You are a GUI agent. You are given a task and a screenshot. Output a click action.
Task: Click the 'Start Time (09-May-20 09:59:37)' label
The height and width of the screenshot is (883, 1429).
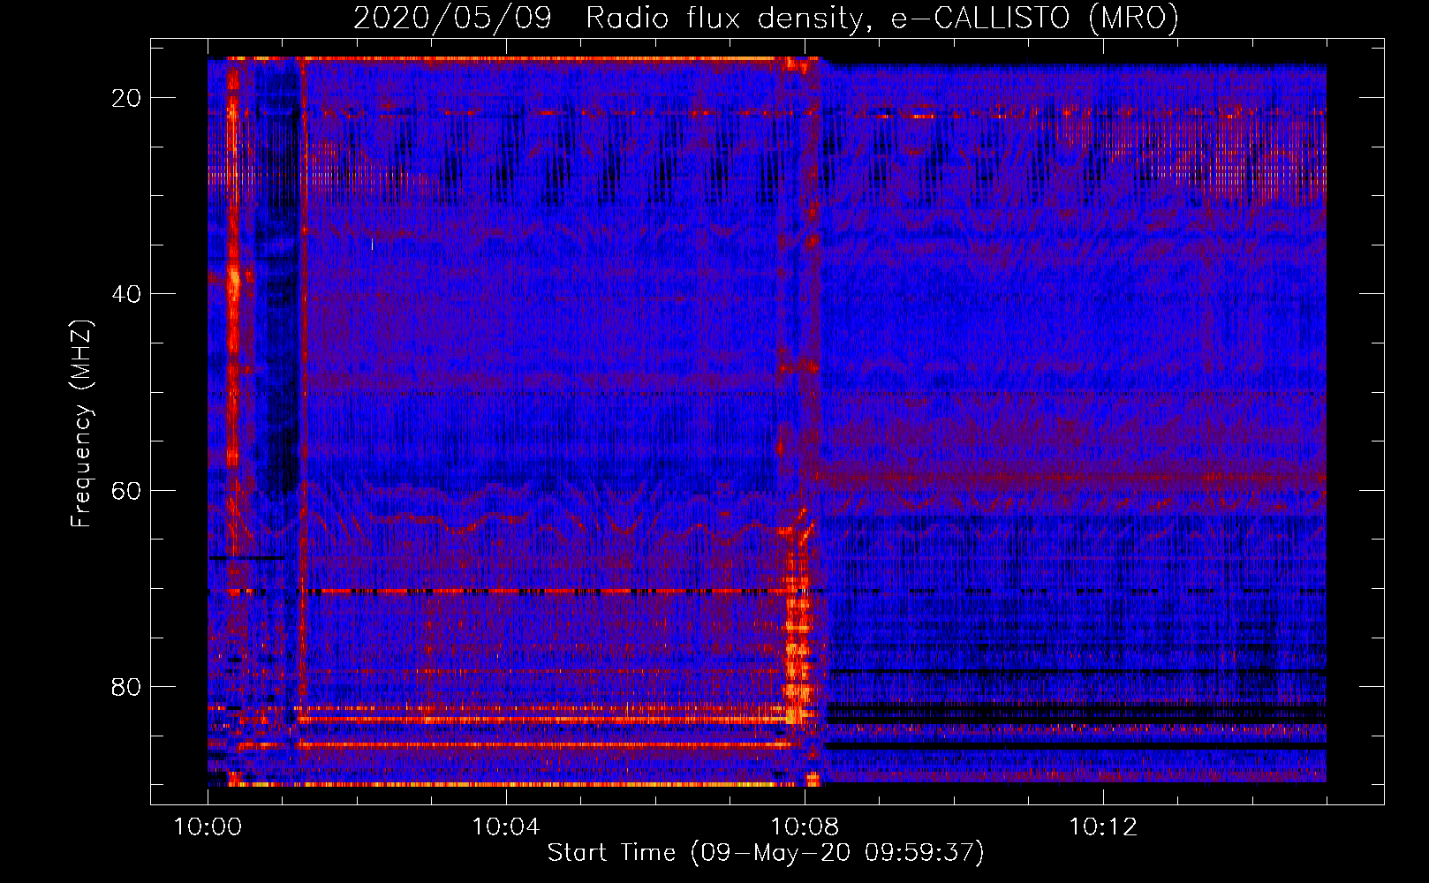(766, 853)
